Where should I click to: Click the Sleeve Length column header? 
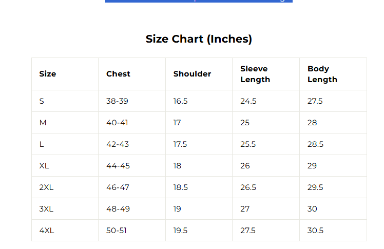click(x=255, y=74)
